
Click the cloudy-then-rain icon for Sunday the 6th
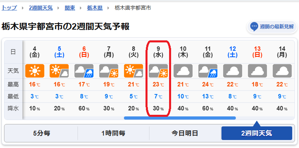click(84, 71)
